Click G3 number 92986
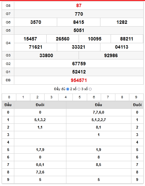Screen dimensions: 145x186 111,55
